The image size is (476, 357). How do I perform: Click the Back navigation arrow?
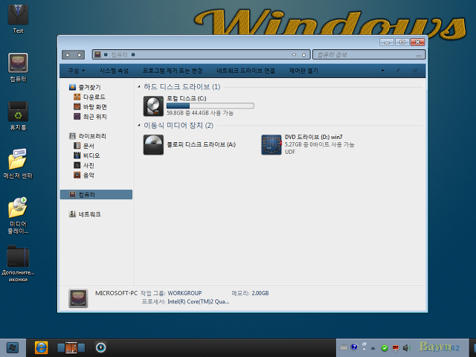click(68, 55)
